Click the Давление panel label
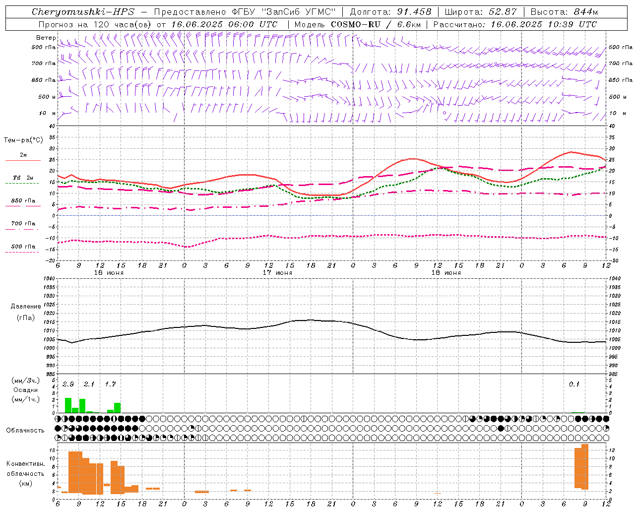Viewport: 635px width, 508px height. tap(26, 307)
